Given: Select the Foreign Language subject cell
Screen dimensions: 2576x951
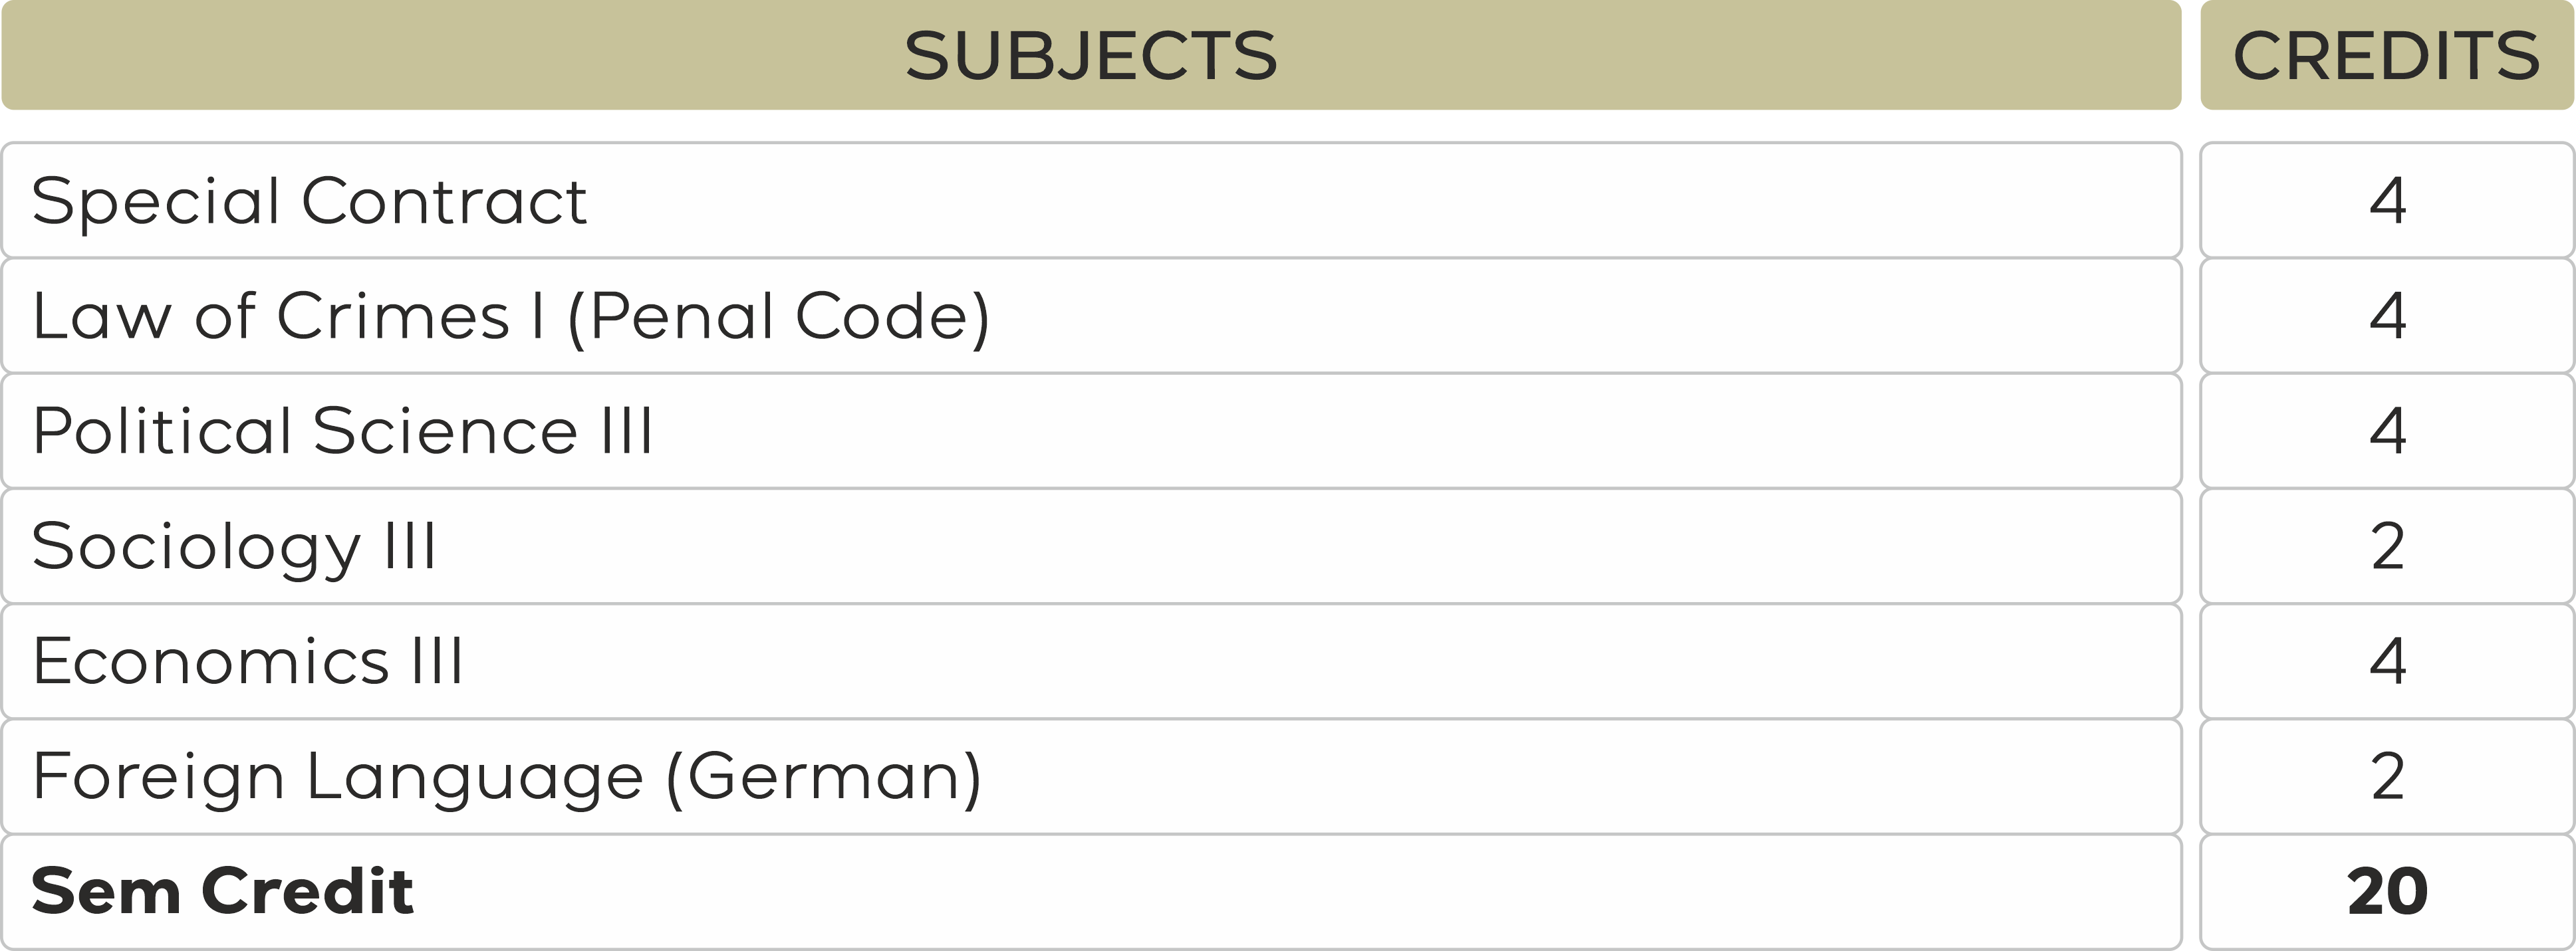Looking at the screenshot, I should point(506,777).
